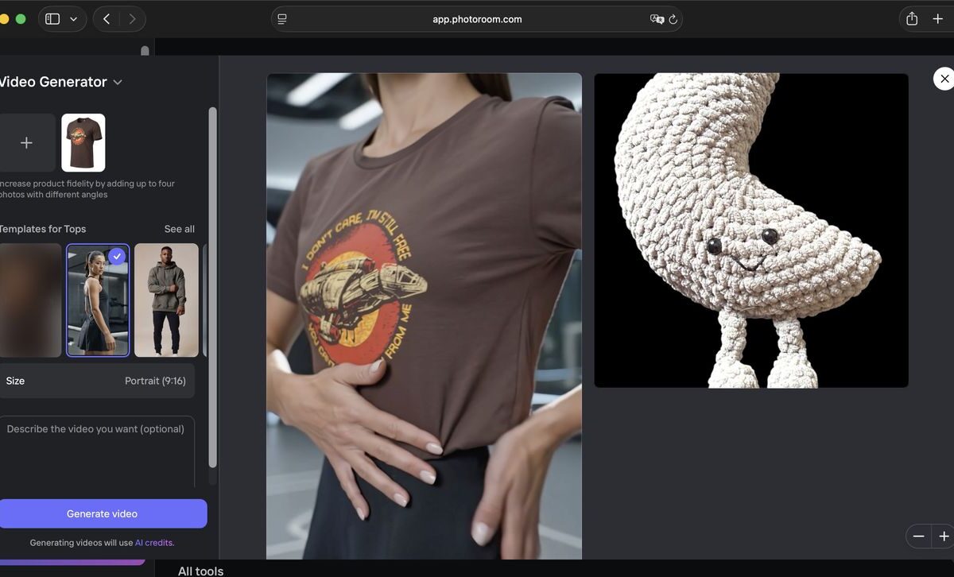Toggle the checkmark on selected template
The image size is (954, 577).
117,256
